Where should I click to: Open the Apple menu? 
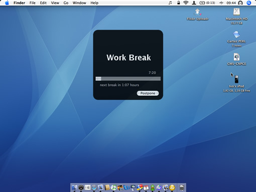point(7,3)
